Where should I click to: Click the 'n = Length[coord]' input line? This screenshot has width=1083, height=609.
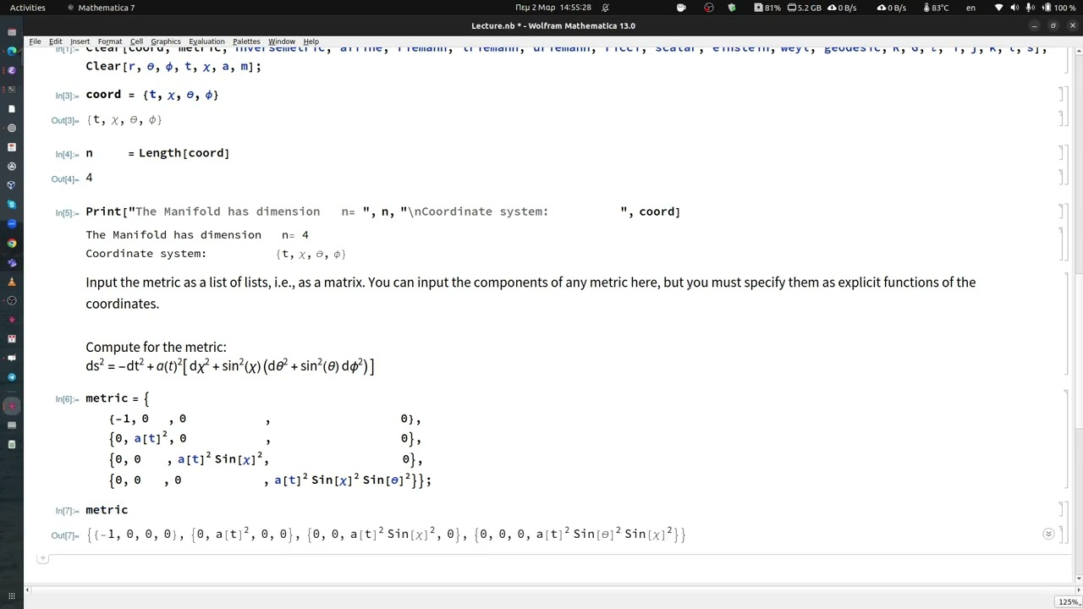click(157, 153)
